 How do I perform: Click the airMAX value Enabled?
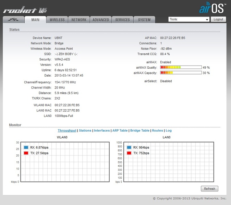[x=166, y=62]
